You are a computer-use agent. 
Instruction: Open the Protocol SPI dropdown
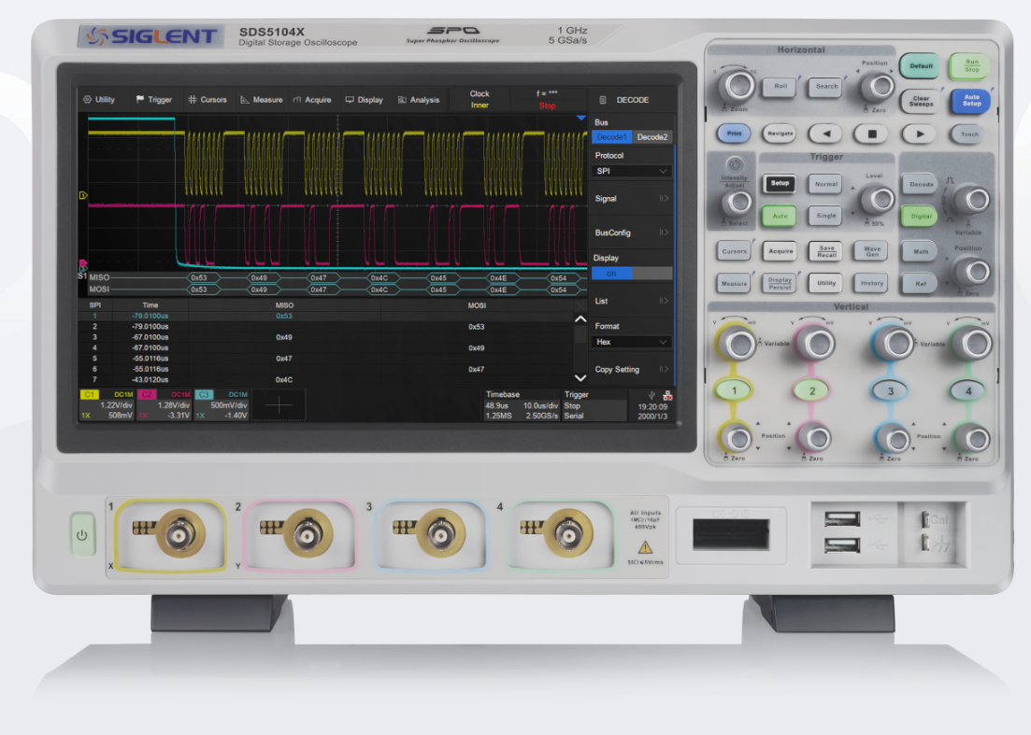click(632, 171)
